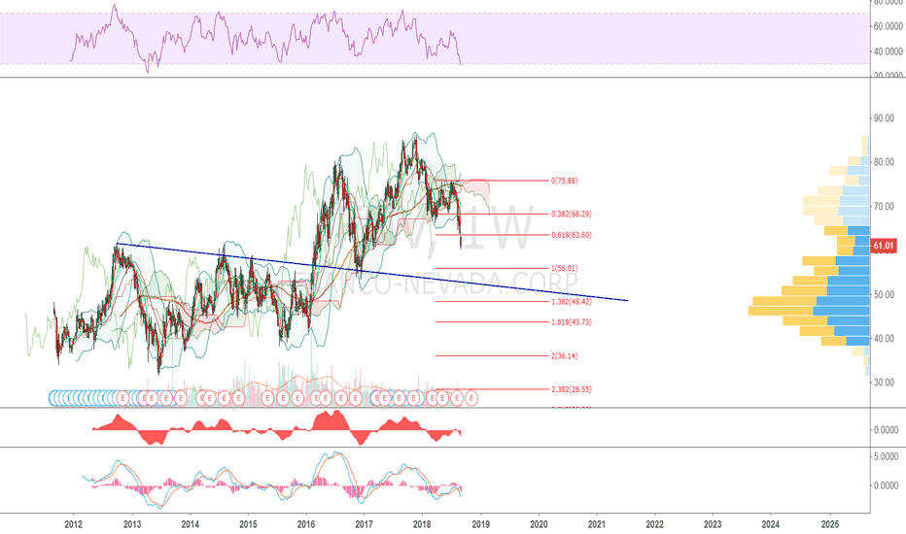
Task: Click the 30.00 price axis label
Action: tap(884, 383)
